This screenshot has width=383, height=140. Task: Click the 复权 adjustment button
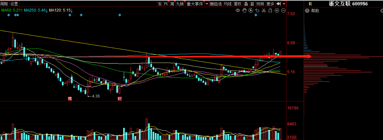[238, 4]
